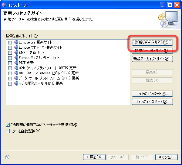The height and width of the screenshot is (165, 182).
Task: Select the PDT 更新 entry text
Action: [26, 63]
